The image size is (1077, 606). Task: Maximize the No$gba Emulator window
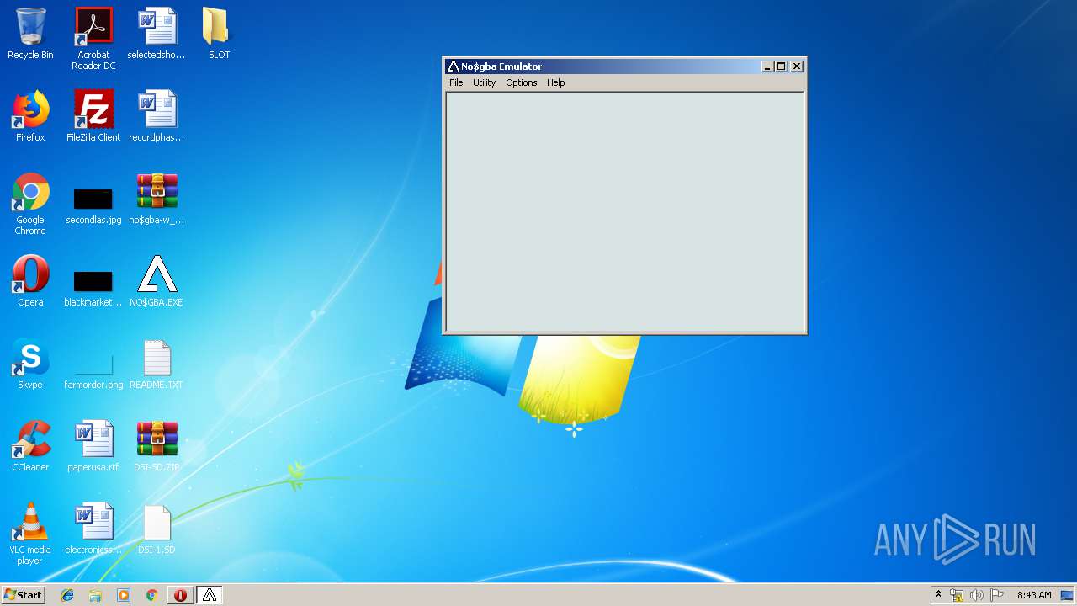[781, 66]
